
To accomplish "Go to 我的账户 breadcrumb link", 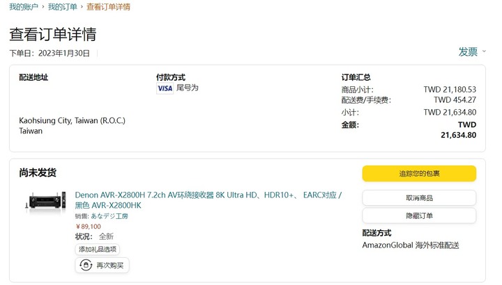I will [x=24, y=7].
